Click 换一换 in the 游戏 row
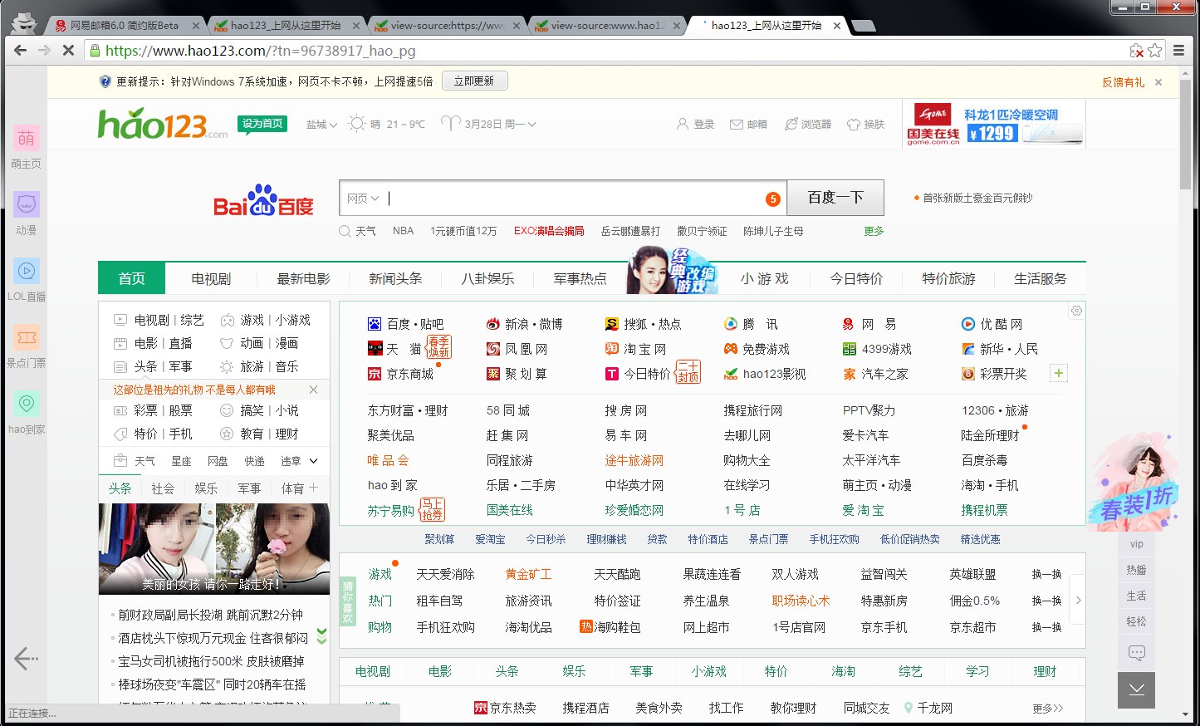Image resolution: width=1200 pixels, height=726 pixels. tap(1046, 574)
